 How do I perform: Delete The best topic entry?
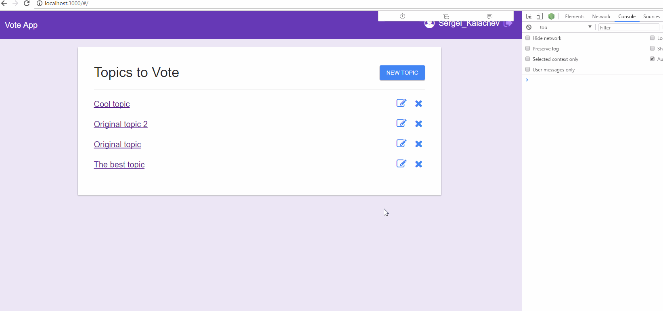[x=418, y=164]
